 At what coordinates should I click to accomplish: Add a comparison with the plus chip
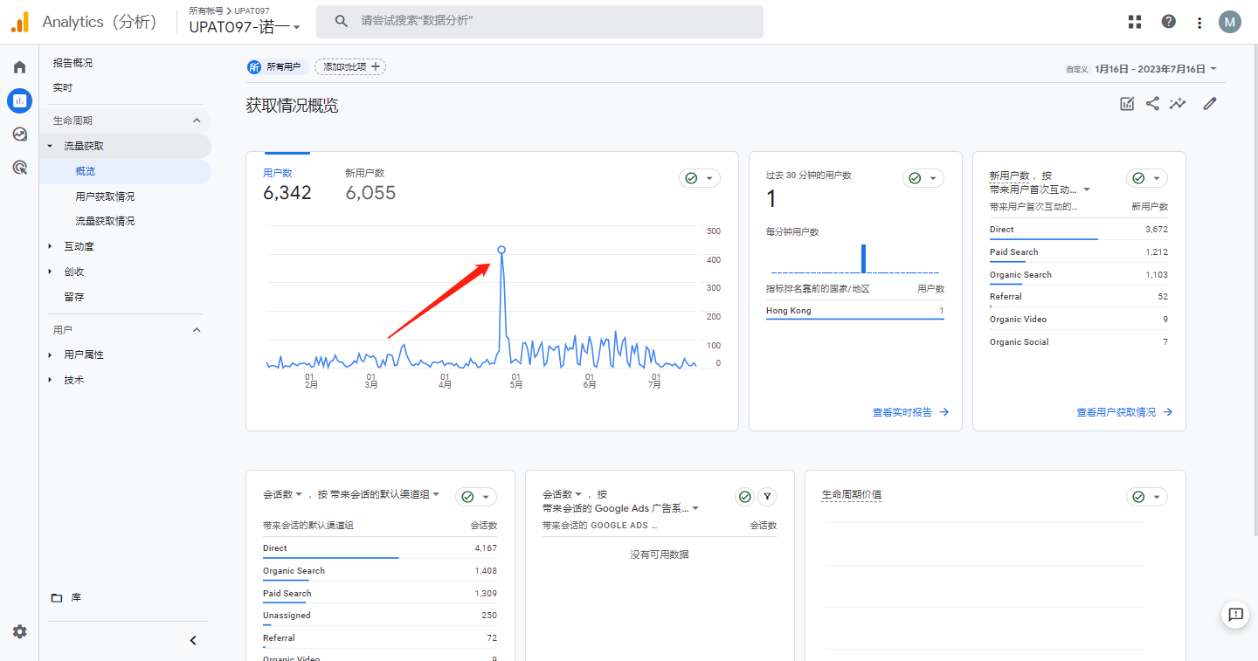(x=350, y=67)
